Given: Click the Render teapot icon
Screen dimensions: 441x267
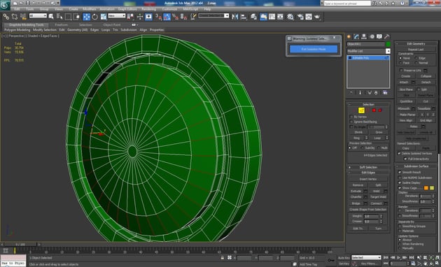Looking at the screenshot, I should click(x=317, y=17).
